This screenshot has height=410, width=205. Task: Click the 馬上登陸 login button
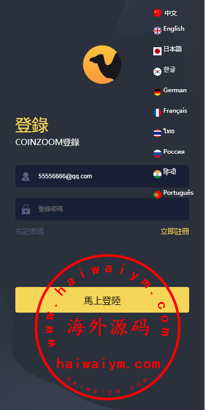[102, 300]
